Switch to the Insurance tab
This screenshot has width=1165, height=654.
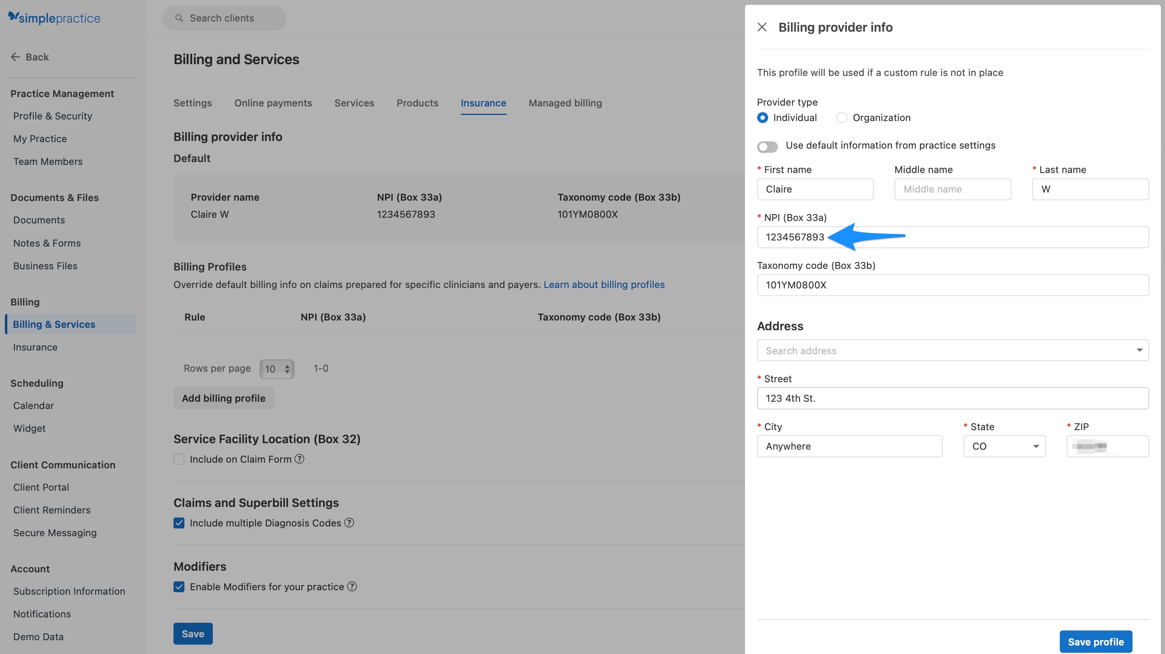(x=483, y=103)
